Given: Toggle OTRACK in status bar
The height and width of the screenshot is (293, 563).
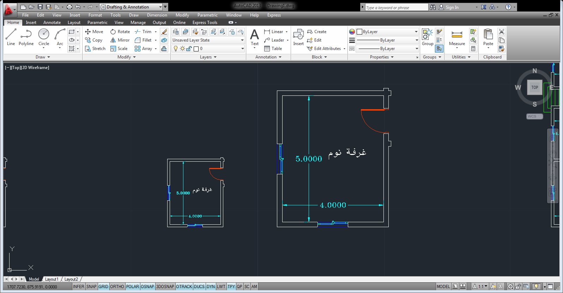Looking at the screenshot, I should point(184,287).
